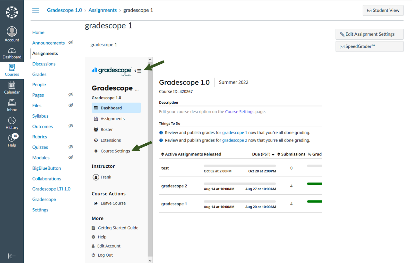412x263 pixels.
Task: Open gradescope 2 assignment row in table
Action: tap(241, 186)
